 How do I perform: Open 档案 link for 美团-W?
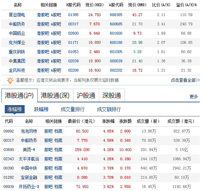[x=58, y=150]
